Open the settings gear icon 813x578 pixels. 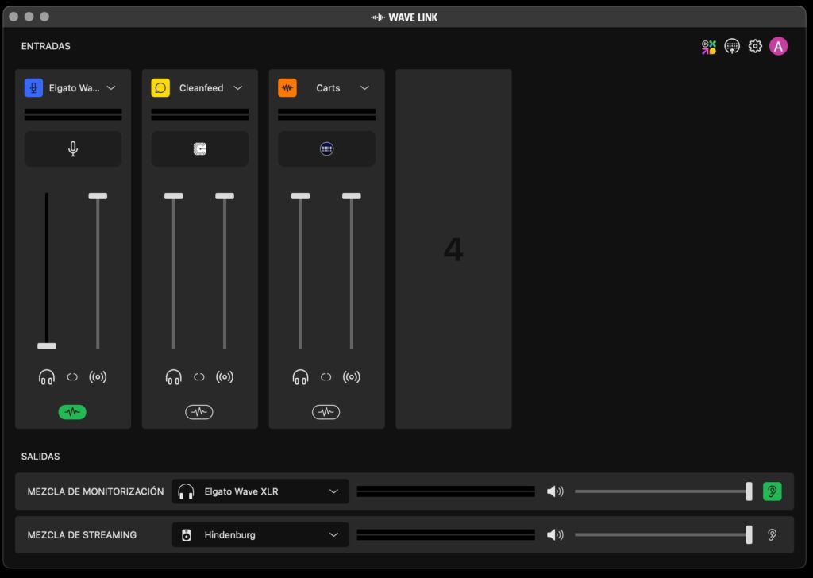point(755,47)
